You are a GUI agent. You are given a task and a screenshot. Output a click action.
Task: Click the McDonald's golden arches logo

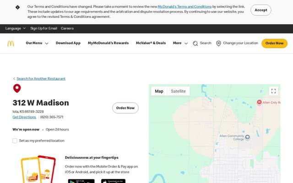click(x=11, y=43)
